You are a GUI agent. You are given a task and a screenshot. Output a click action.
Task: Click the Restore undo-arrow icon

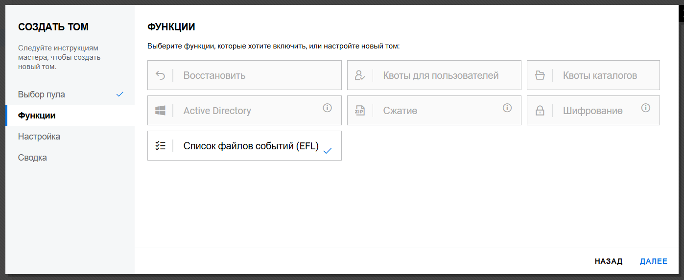160,75
